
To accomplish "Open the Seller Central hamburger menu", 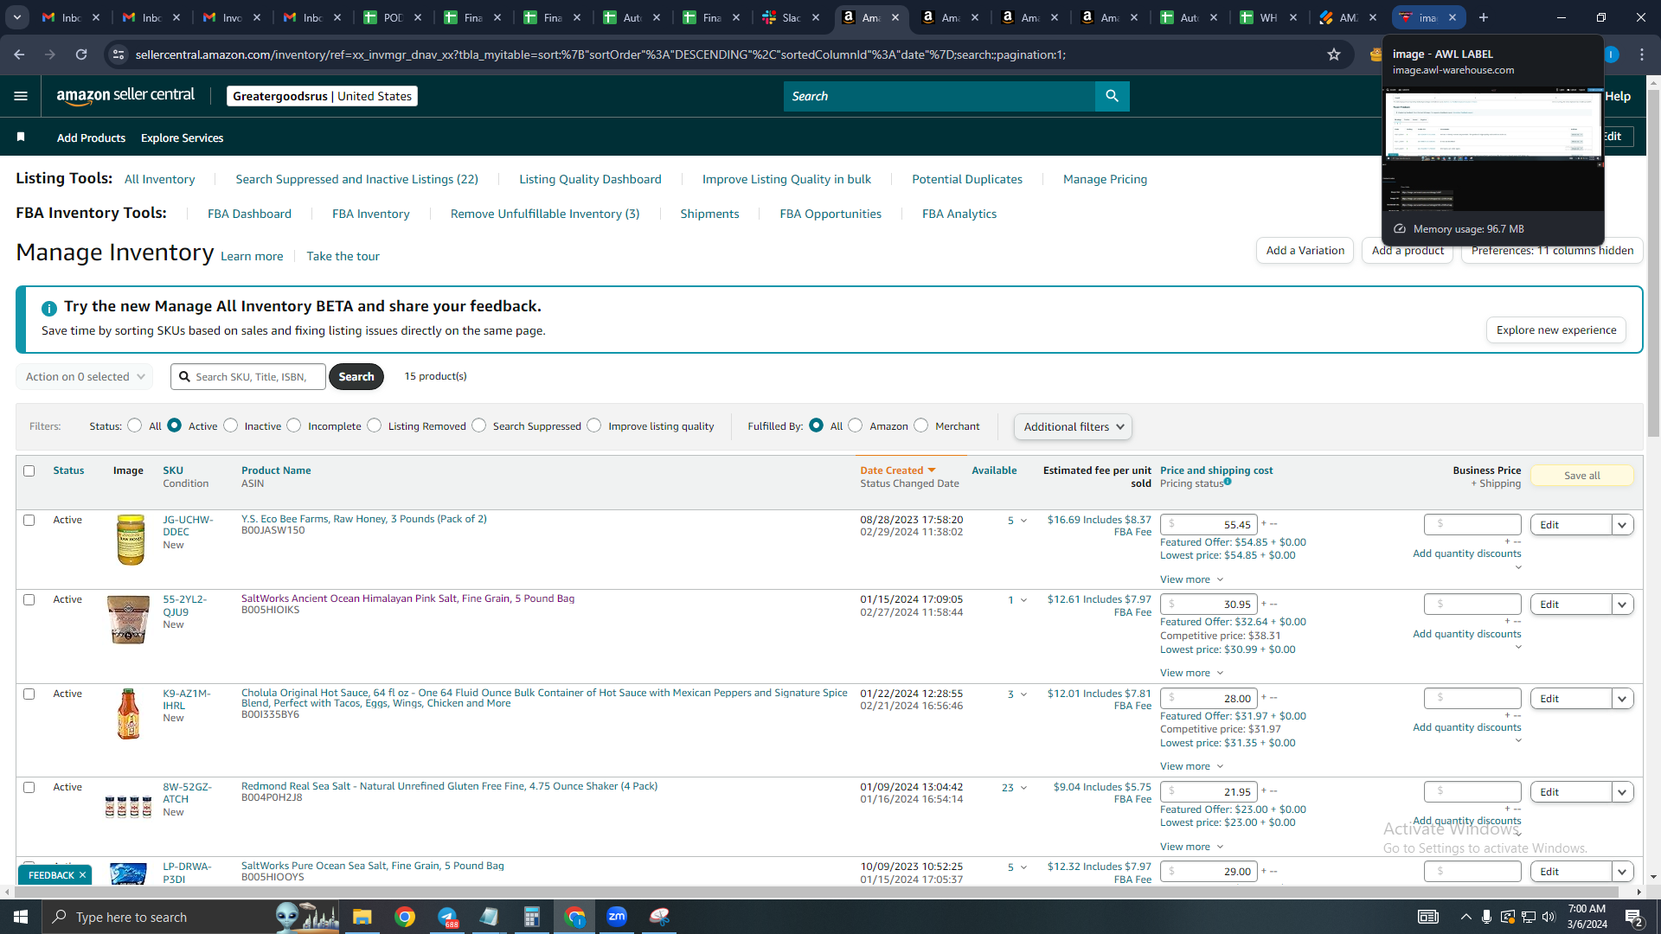I will pyautogui.click(x=21, y=96).
